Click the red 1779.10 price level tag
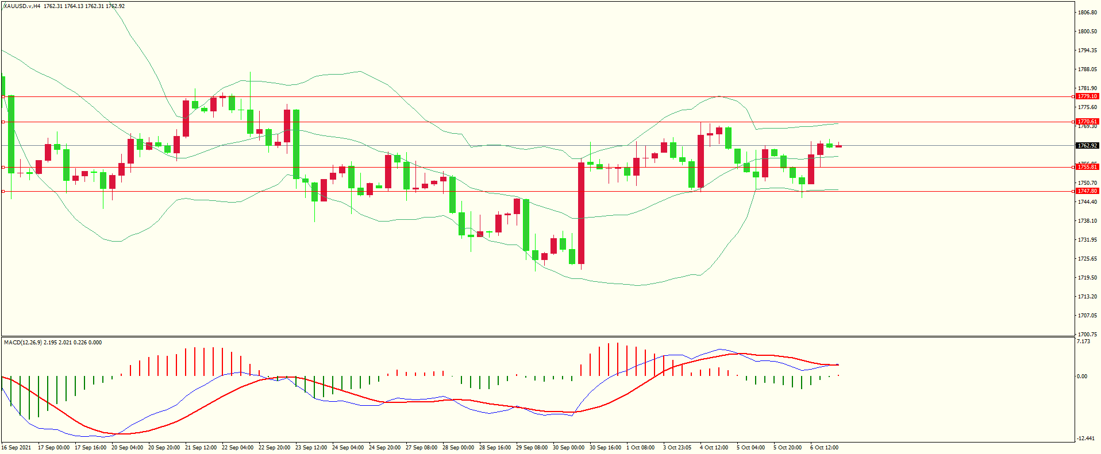Screen dimensions: 1101x454 pyautogui.click(x=1087, y=96)
